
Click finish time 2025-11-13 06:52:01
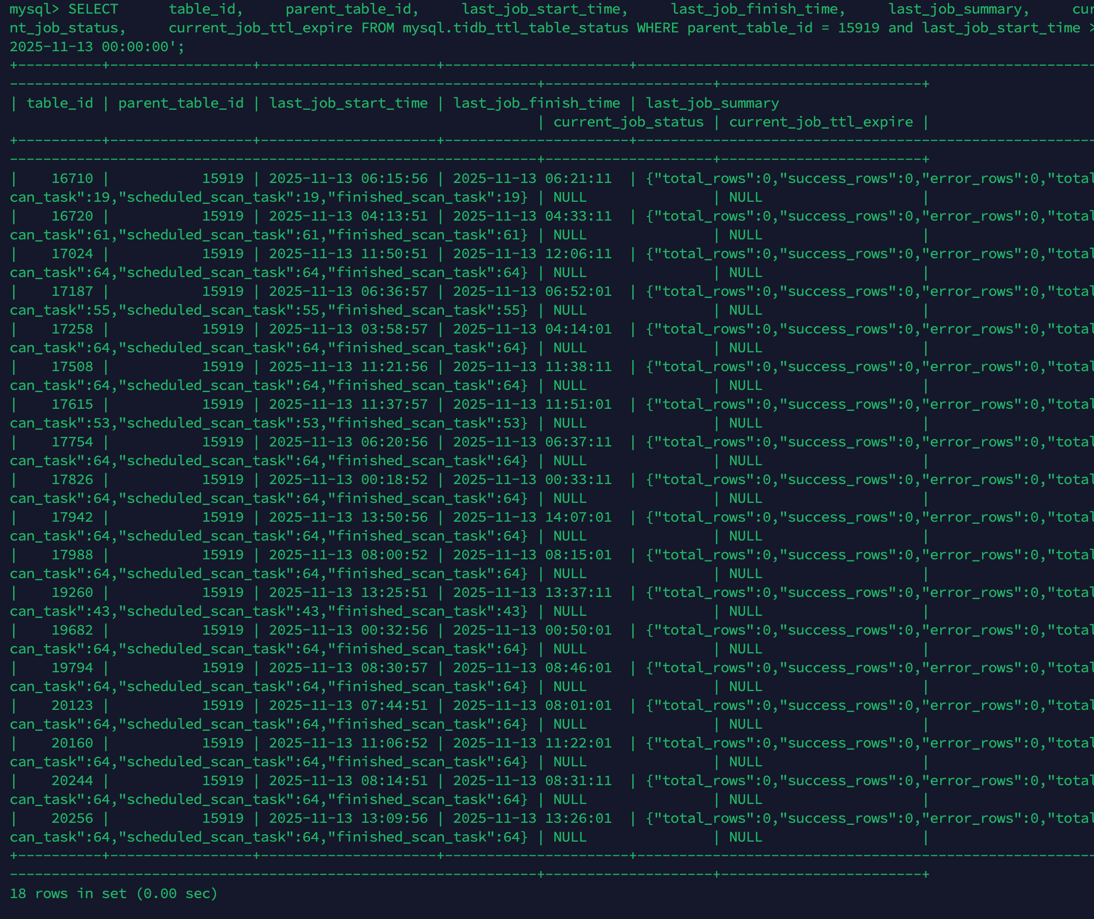click(x=532, y=291)
